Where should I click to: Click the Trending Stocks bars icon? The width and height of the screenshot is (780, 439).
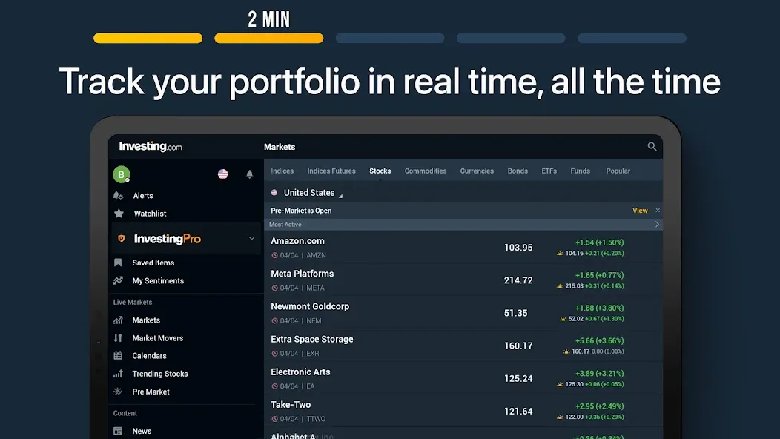(x=118, y=374)
